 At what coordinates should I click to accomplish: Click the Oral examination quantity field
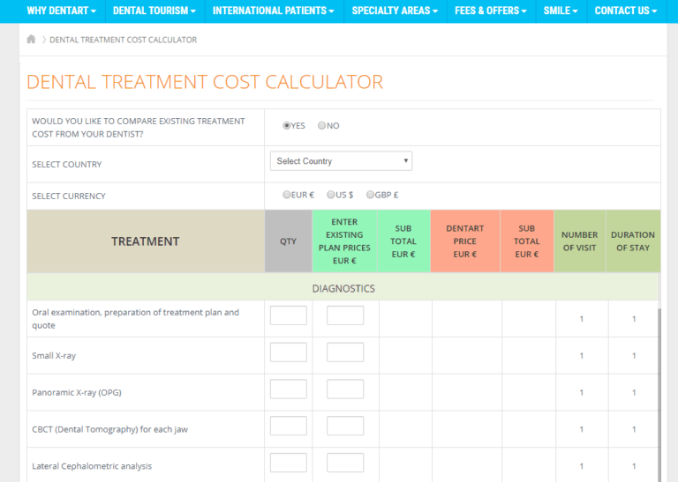coord(288,315)
